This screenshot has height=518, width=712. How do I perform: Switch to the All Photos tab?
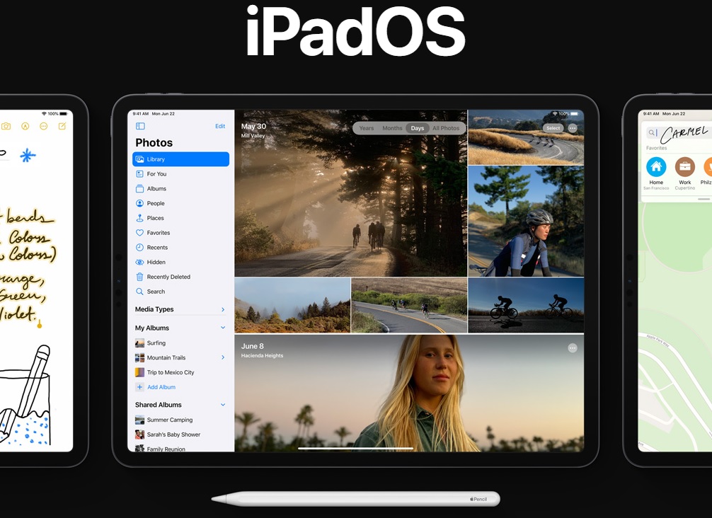click(x=446, y=128)
